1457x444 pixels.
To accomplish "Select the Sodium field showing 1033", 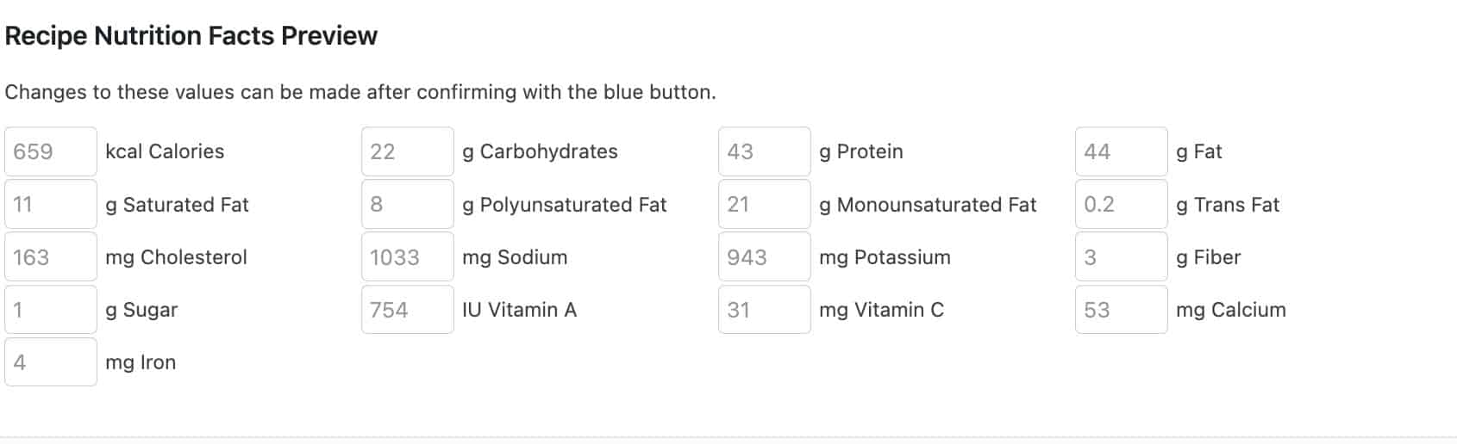I will click(408, 256).
